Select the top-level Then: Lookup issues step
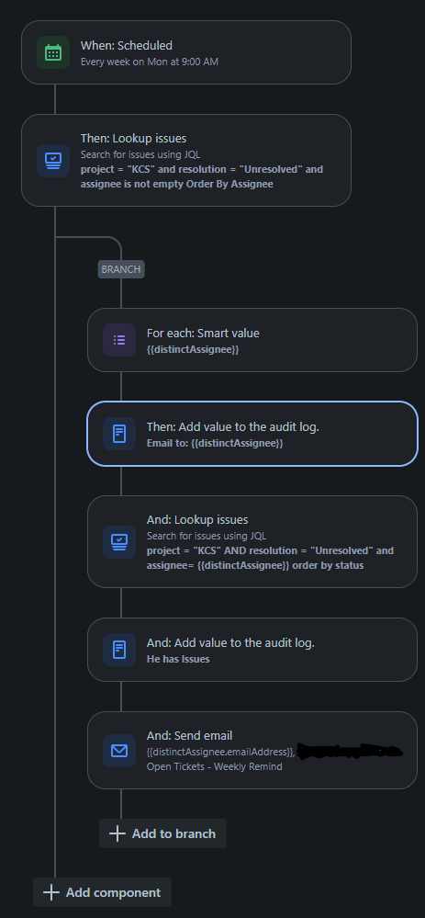The width and height of the screenshot is (425, 918). click(x=186, y=161)
